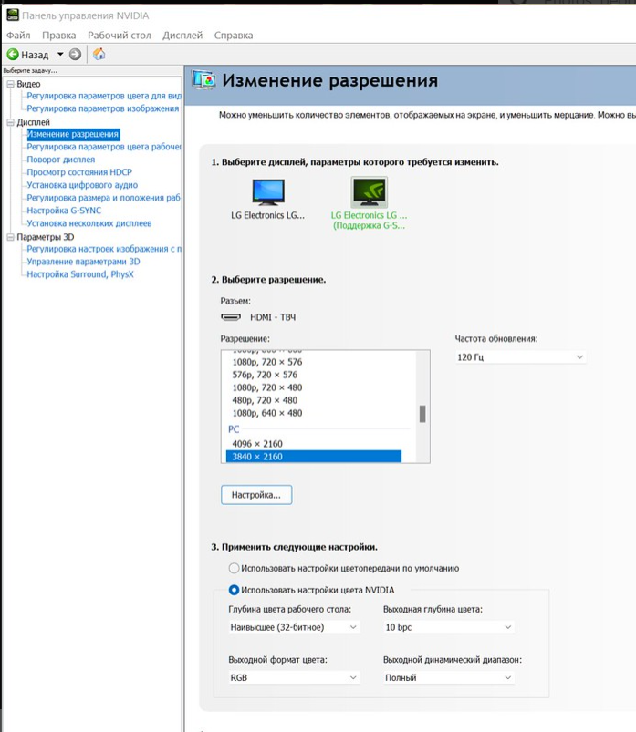Open the output color depth 10 bpc dropdown
This screenshot has width=636, height=732.
pos(448,627)
